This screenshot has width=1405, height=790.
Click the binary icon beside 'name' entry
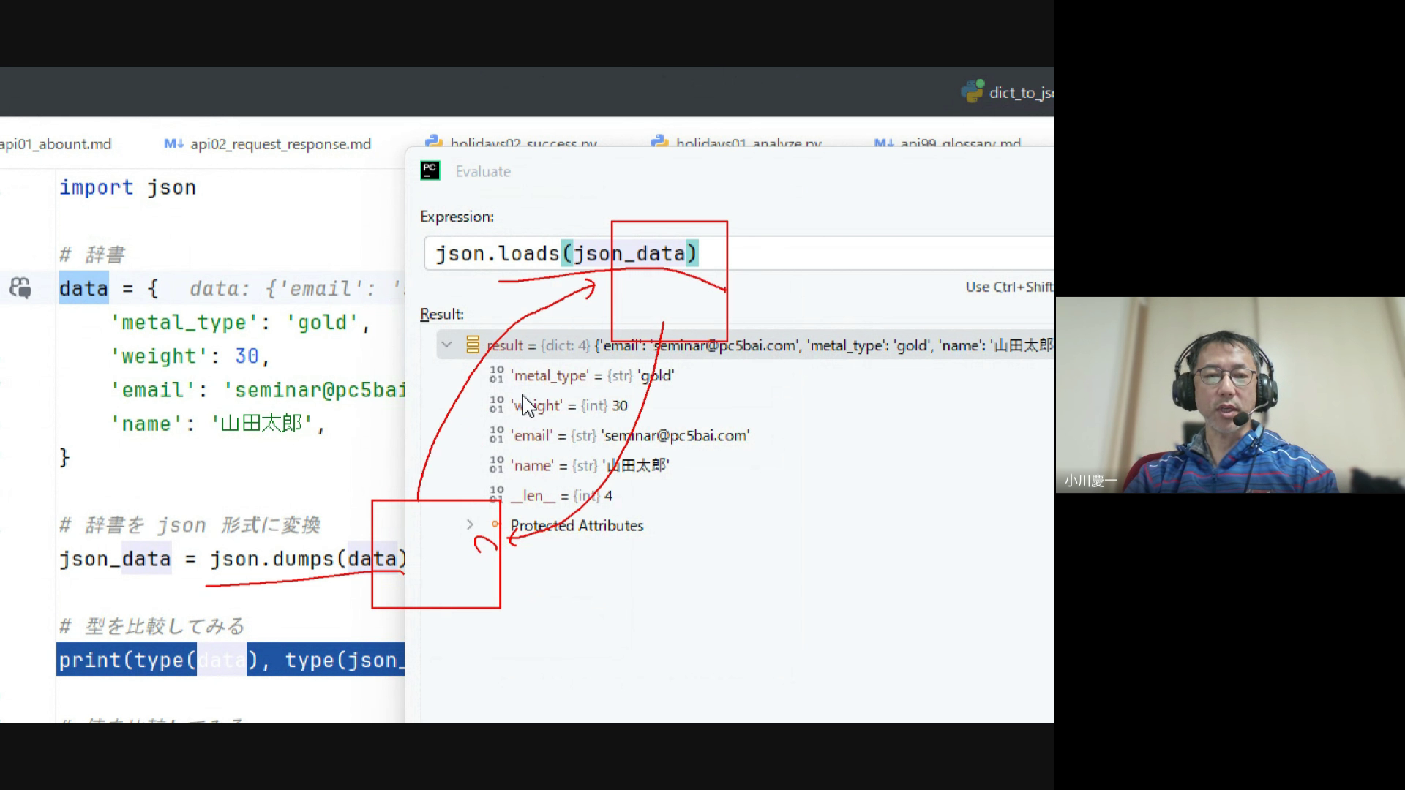coord(497,465)
